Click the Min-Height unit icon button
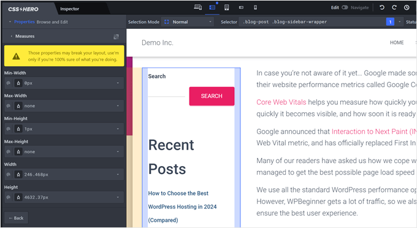Viewport: 417px width, 228px height. tap(18, 129)
